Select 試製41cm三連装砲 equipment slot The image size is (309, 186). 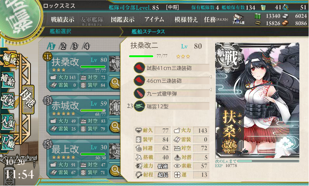pos(171,68)
